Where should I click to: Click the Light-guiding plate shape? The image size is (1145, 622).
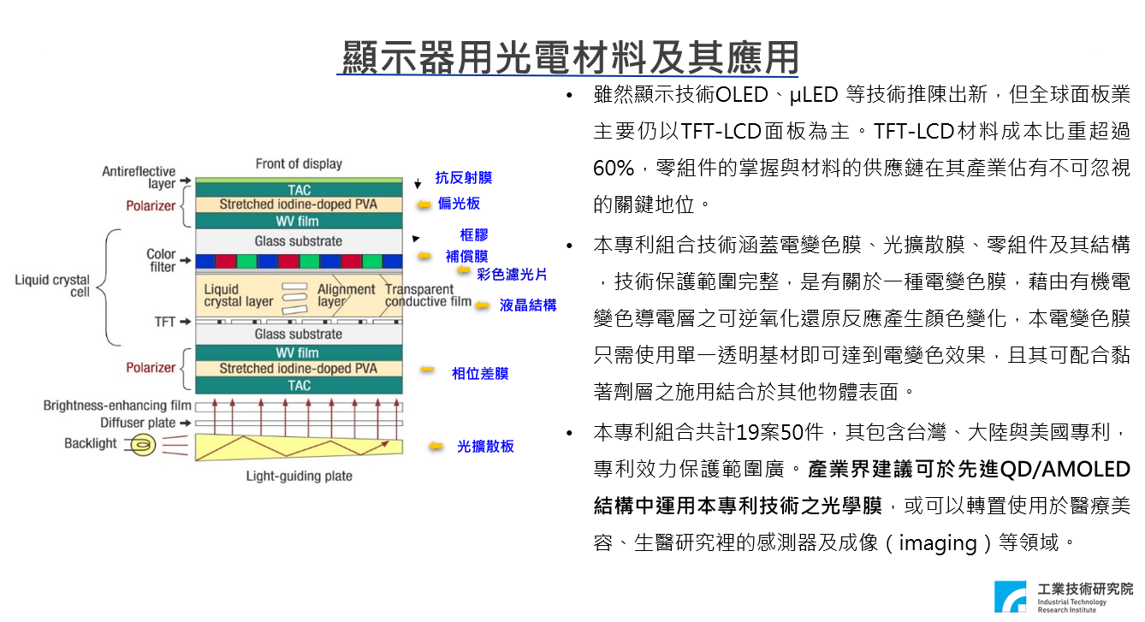pyautogui.click(x=295, y=447)
